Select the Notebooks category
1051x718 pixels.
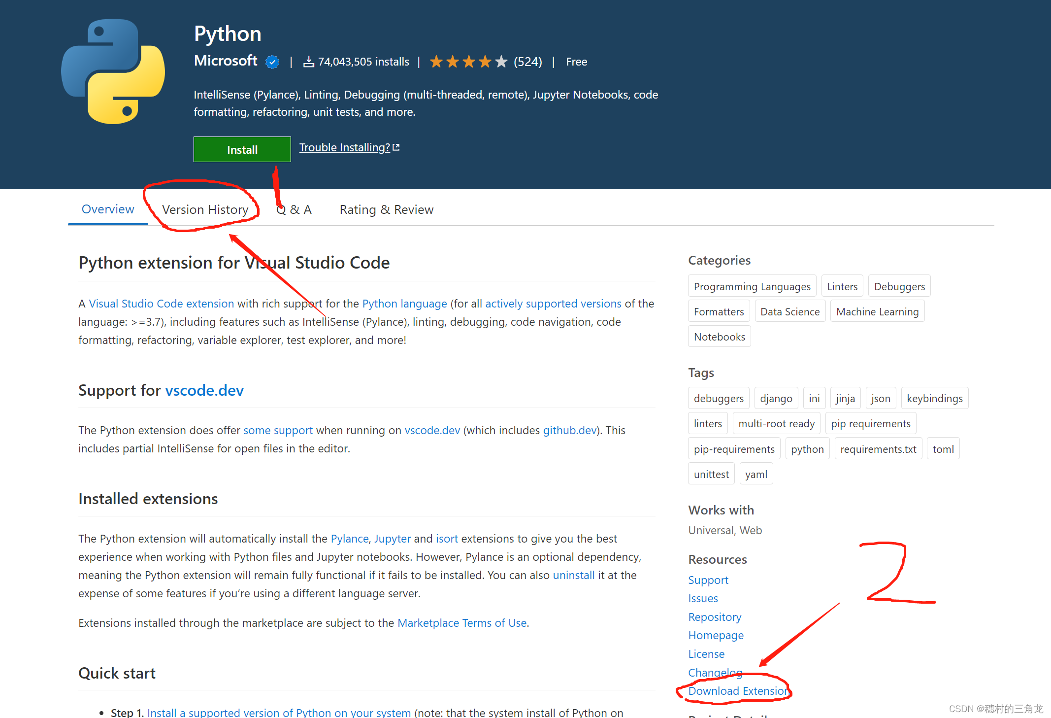click(x=720, y=337)
